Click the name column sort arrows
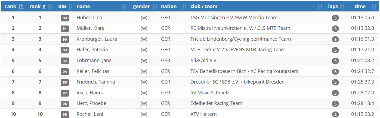 124,7
